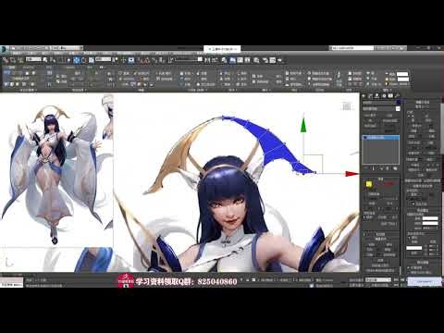
Task: Open the Schematic View icon
Action: coord(248,60)
